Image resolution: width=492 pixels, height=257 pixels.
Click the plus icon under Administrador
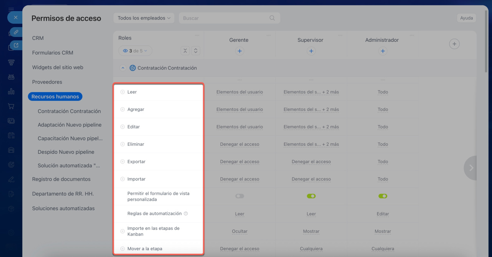click(382, 51)
